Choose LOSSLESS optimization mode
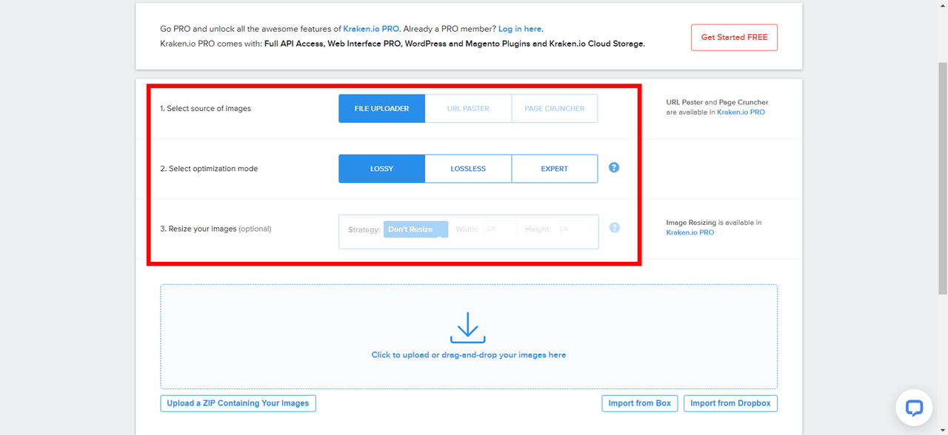948x435 pixels. [468, 169]
